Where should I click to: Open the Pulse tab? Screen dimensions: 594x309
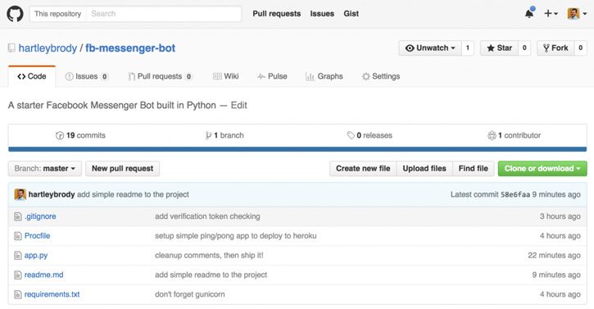272,76
